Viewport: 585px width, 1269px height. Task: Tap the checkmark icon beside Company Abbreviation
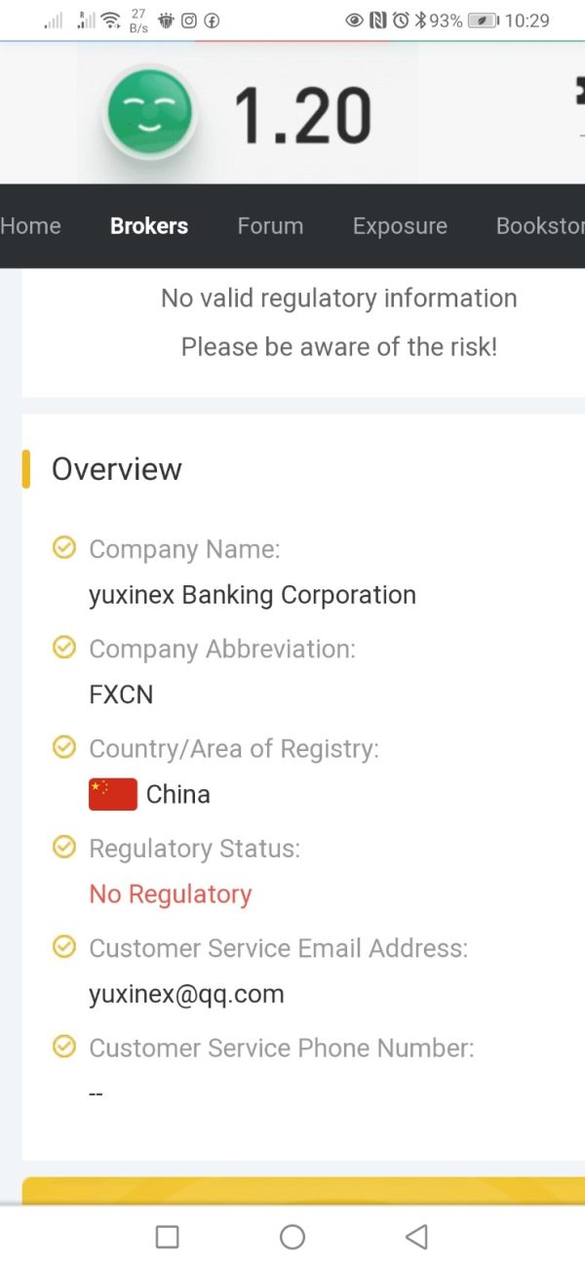63,648
